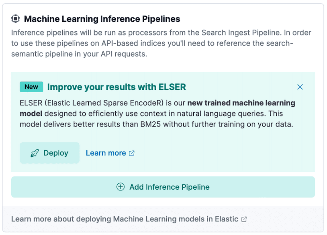Click the plus circle icon for Add Inference Pipeline
The width and height of the screenshot is (327, 235).
(121, 187)
